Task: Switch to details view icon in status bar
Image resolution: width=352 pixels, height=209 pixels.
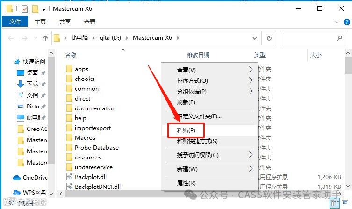Action: [335, 203]
